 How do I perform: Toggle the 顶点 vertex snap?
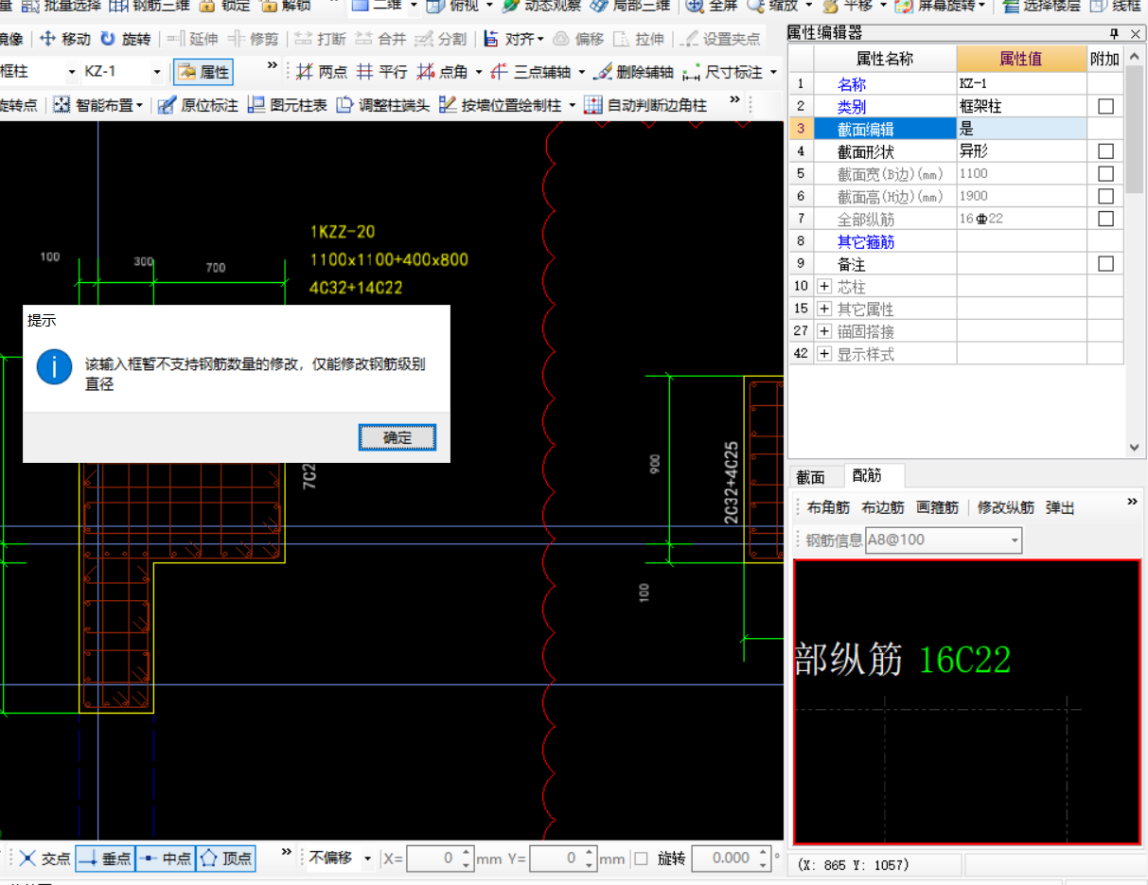(225, 858)
